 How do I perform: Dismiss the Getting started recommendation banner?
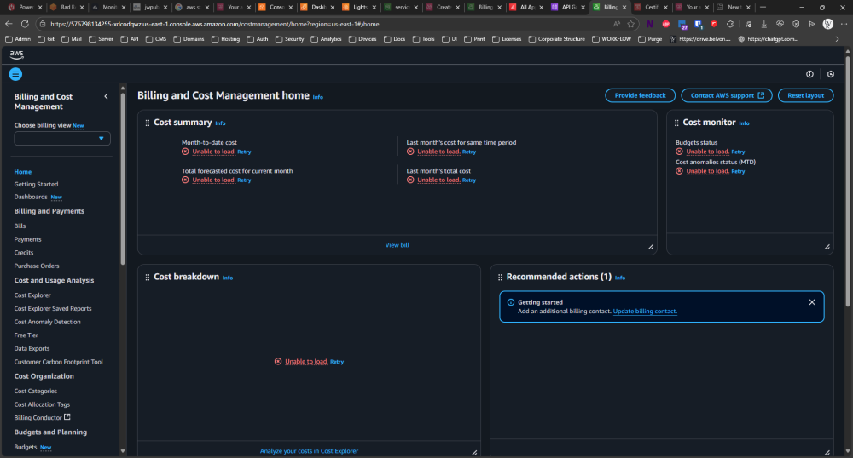[x=811, y=302]
